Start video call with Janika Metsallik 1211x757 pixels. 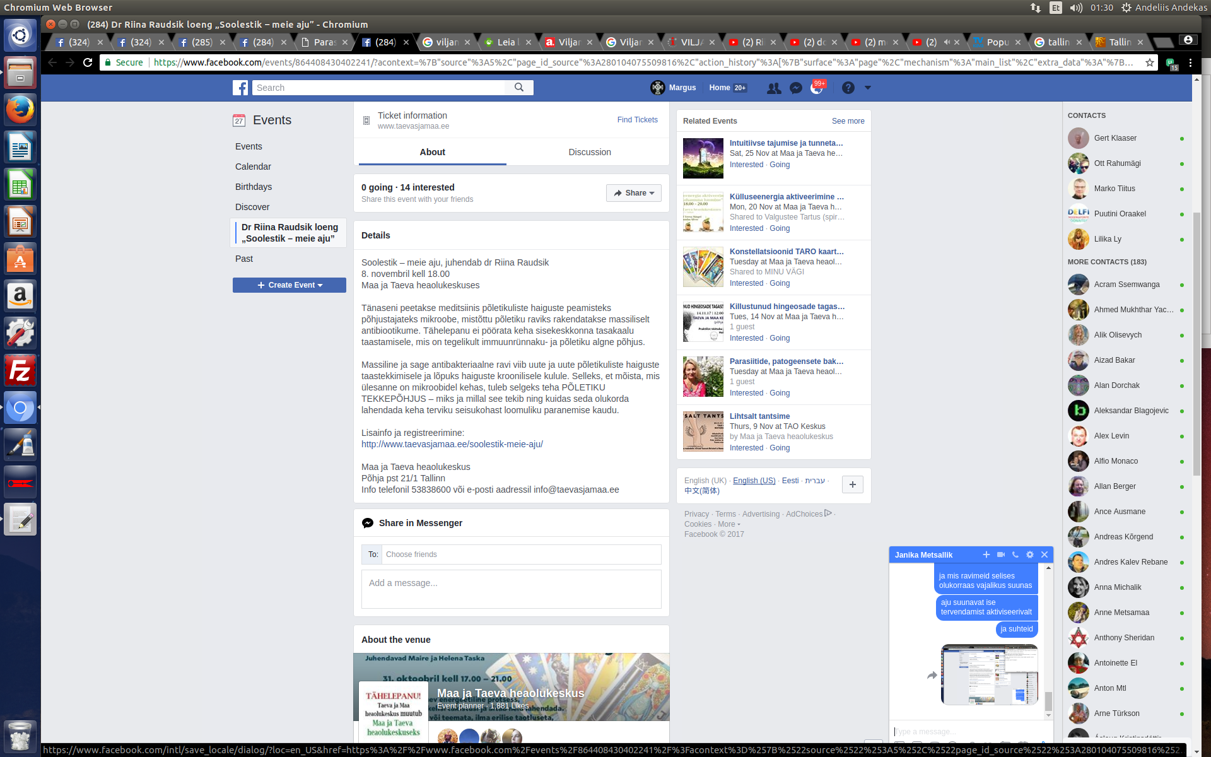click(x=1000, y=555)
